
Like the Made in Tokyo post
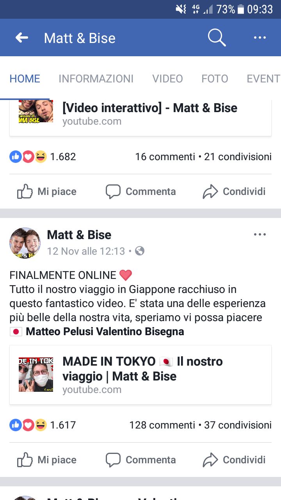47,460
